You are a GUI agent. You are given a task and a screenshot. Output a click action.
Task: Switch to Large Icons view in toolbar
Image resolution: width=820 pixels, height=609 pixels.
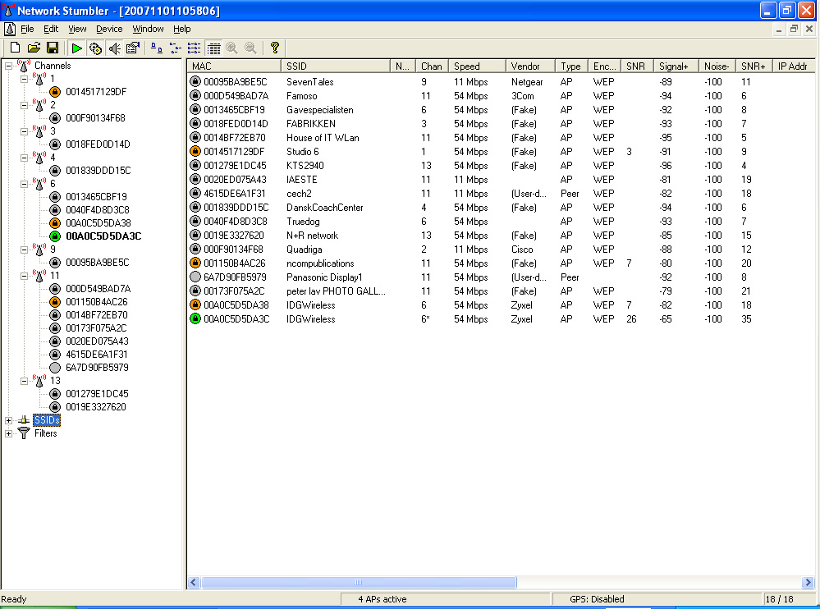158,48
